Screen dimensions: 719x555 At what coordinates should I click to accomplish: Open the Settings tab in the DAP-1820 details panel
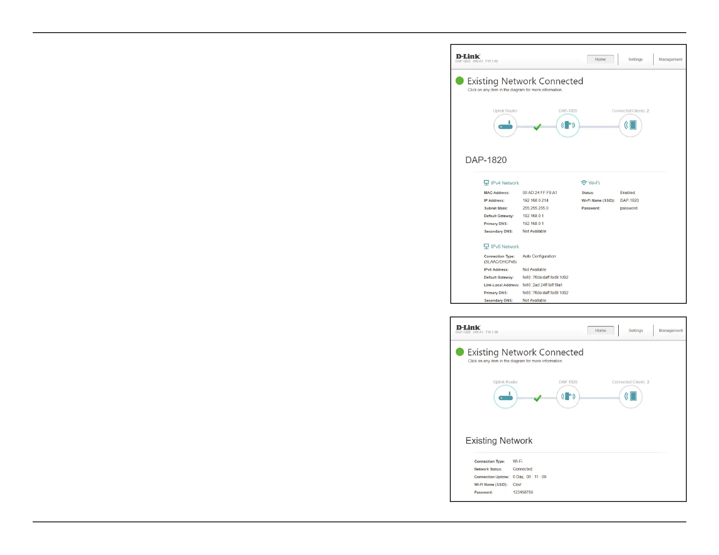click(635, 59)
